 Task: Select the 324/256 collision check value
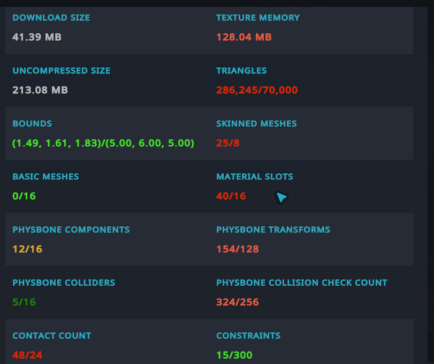[x=238, y=302]
